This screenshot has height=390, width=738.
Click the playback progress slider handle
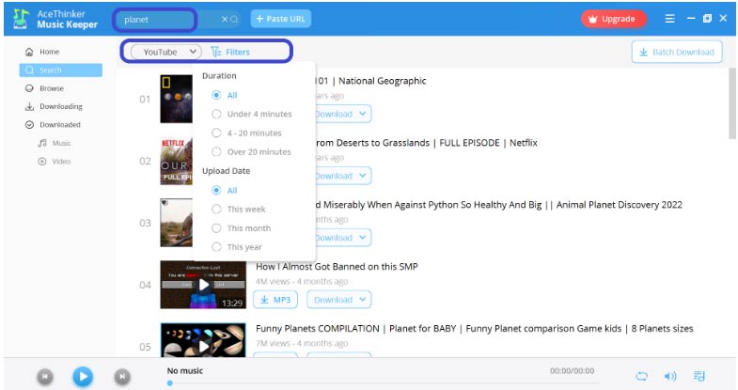pyautogui.click(x=170, y=383)
